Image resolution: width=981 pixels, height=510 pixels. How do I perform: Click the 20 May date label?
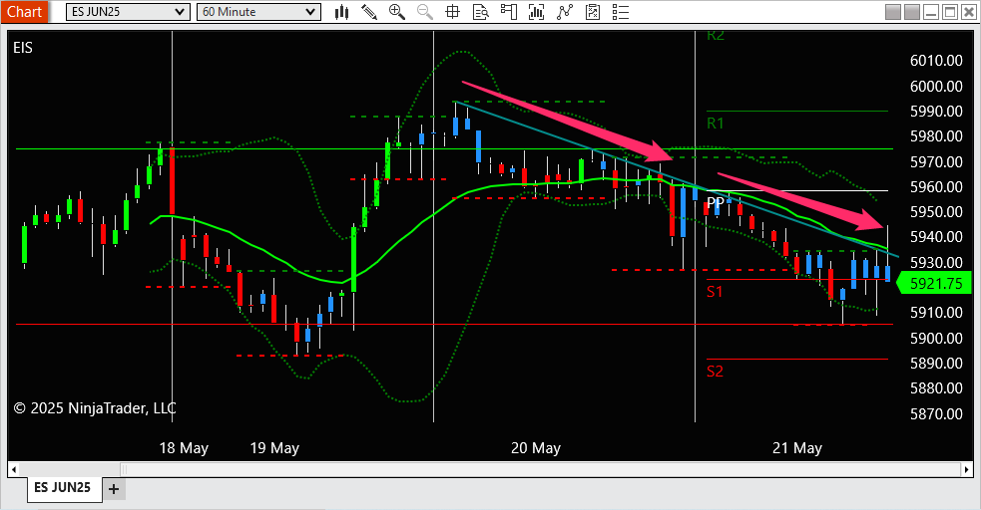pyautogui.click(x=536, y=448)
